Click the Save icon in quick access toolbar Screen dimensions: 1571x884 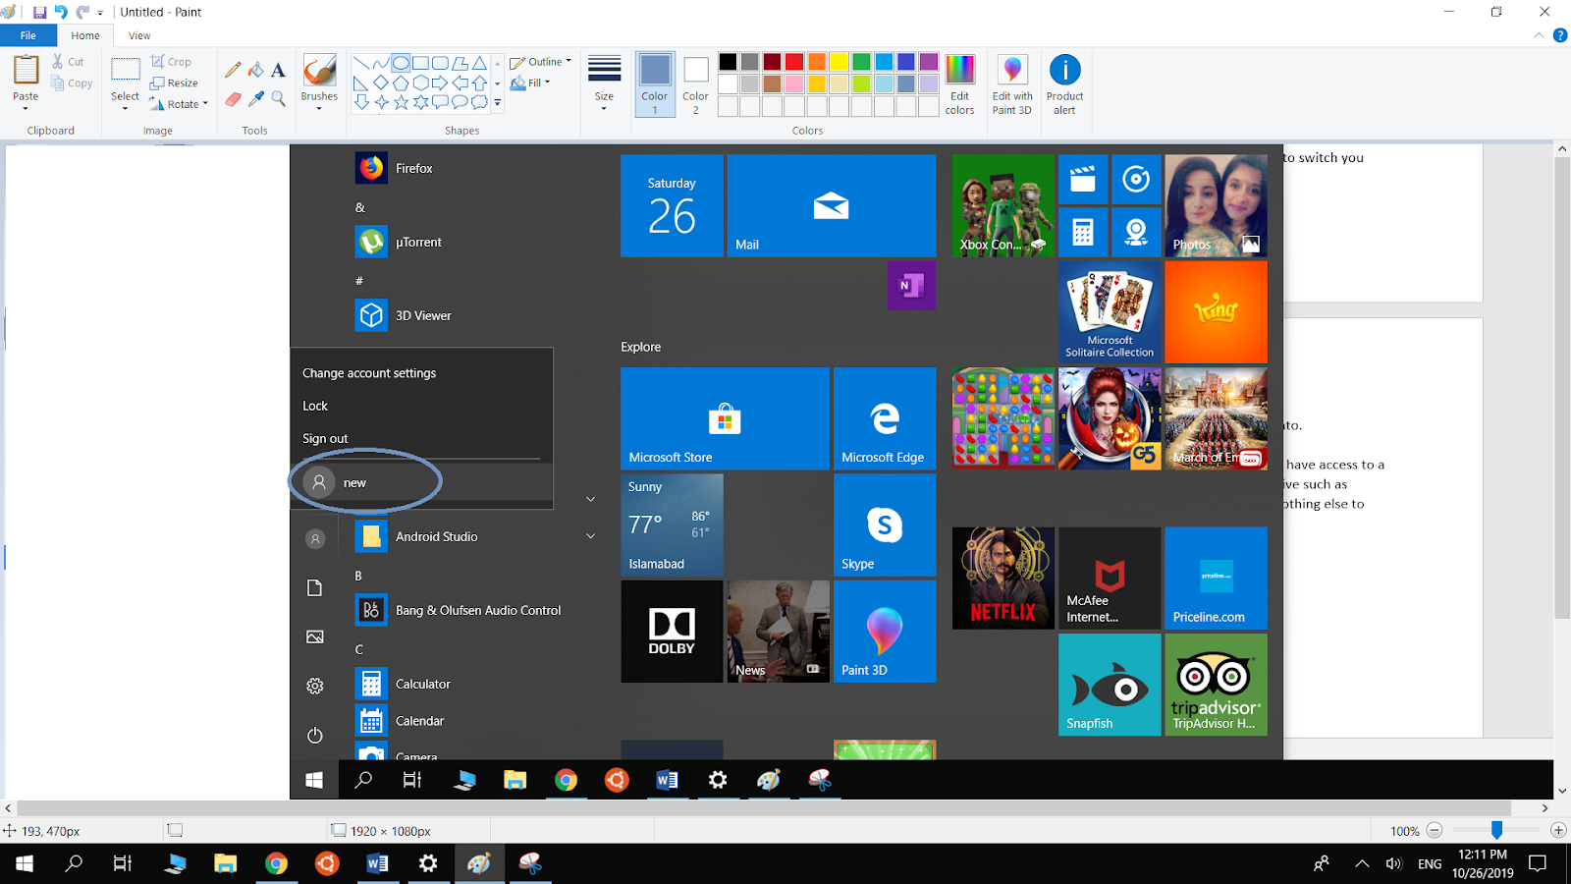pos(39,13)
